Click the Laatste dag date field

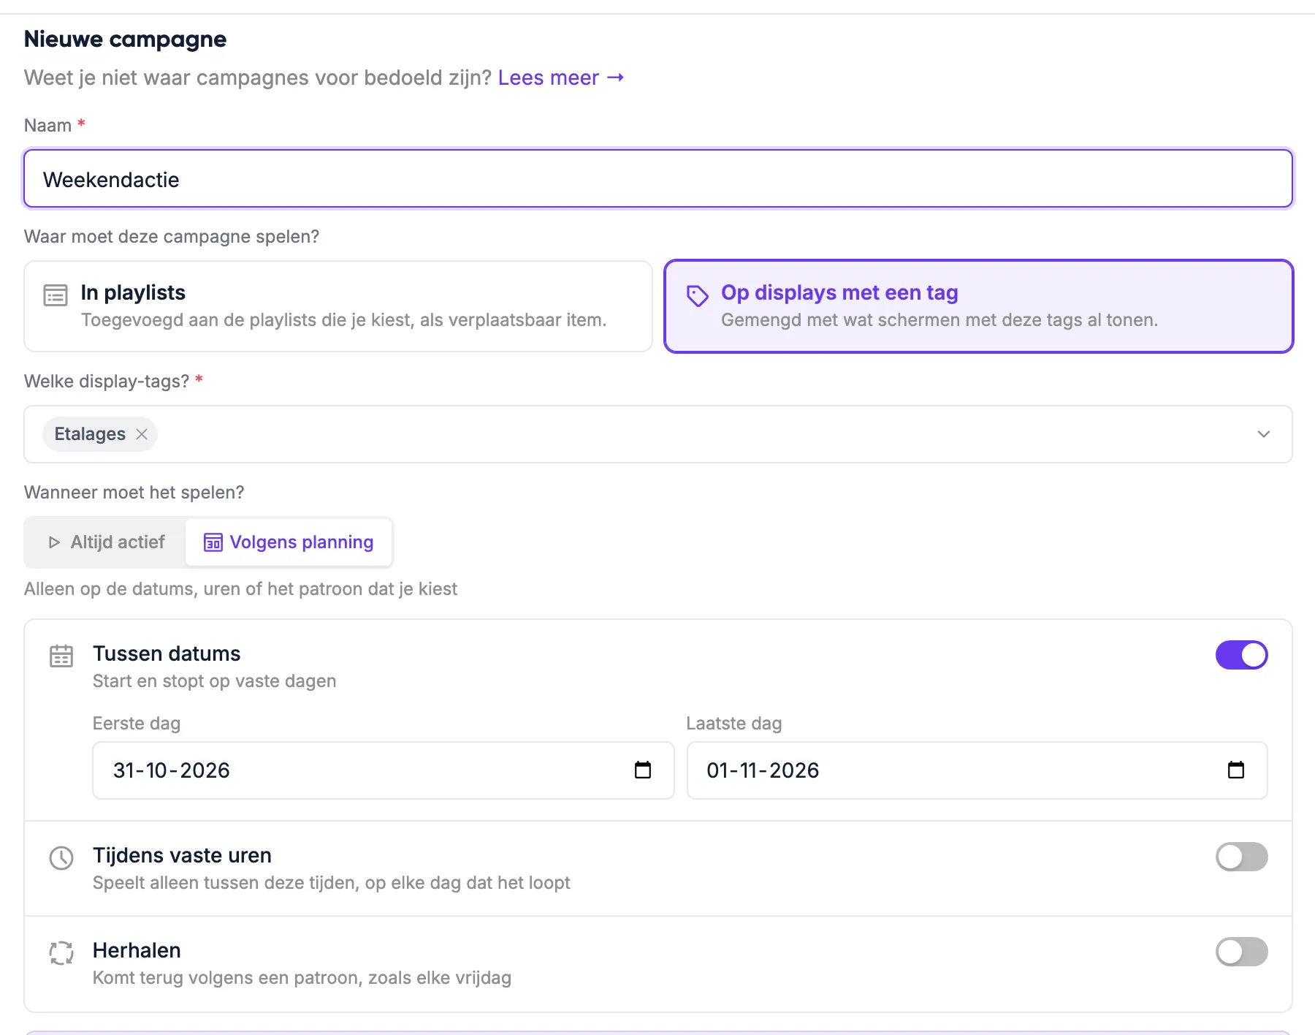click(977, 770)
